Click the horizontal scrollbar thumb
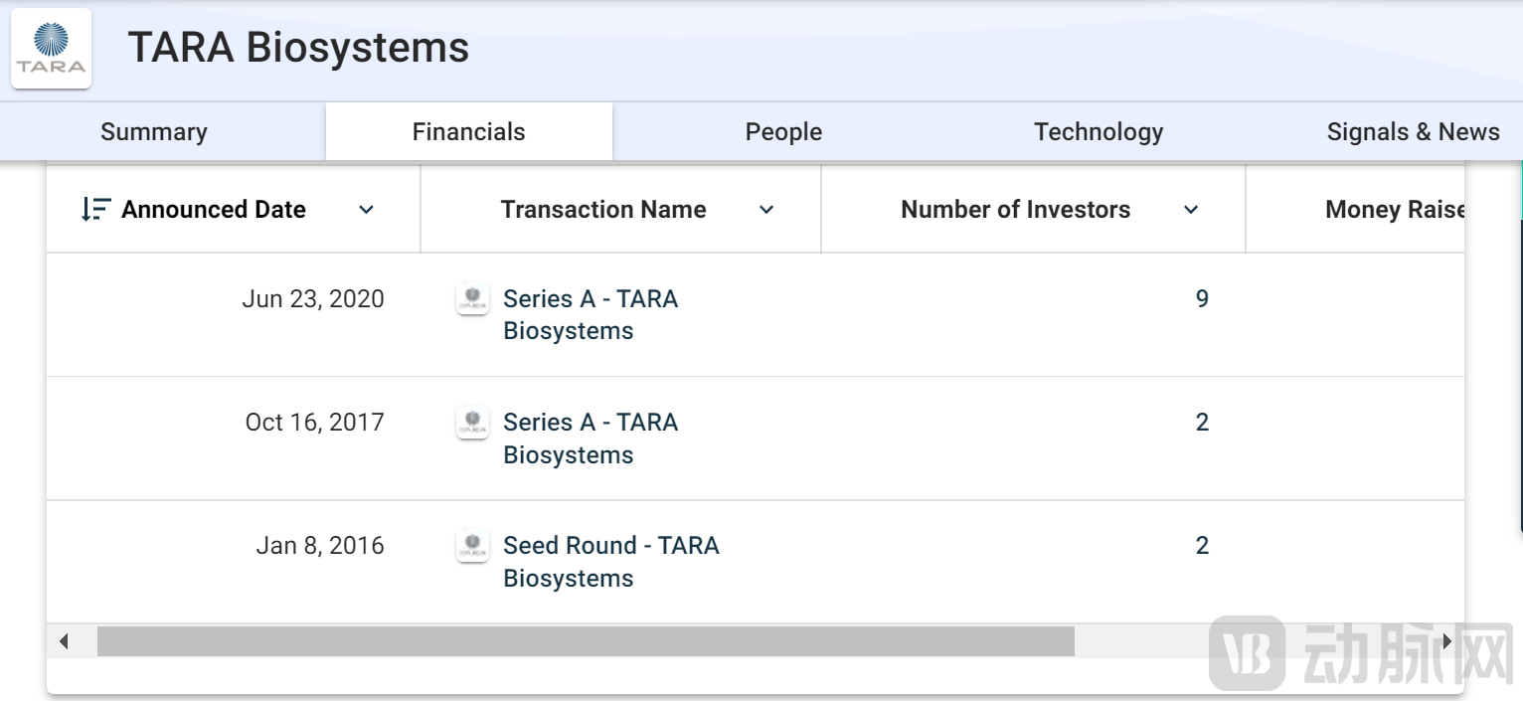Image resolution: width=1523 pixels, height=701 pixels. (x=586, y=641)
